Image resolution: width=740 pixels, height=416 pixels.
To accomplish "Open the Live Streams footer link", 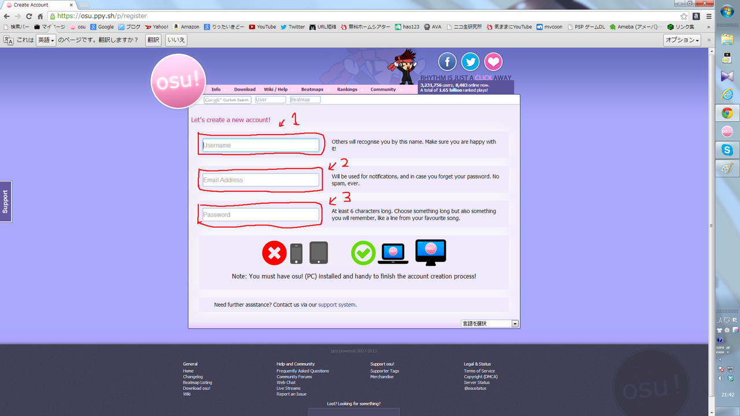I will (x=288, y=388).
